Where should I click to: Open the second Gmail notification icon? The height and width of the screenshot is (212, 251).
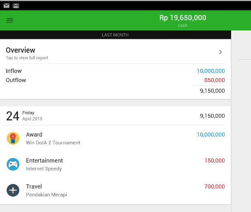point(16,6)
